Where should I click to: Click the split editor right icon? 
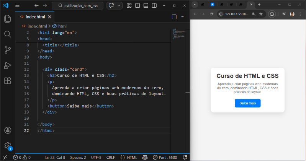tap(174, 17)
